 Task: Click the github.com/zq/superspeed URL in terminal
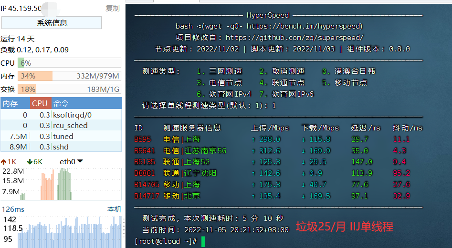(x=294, y=37)
